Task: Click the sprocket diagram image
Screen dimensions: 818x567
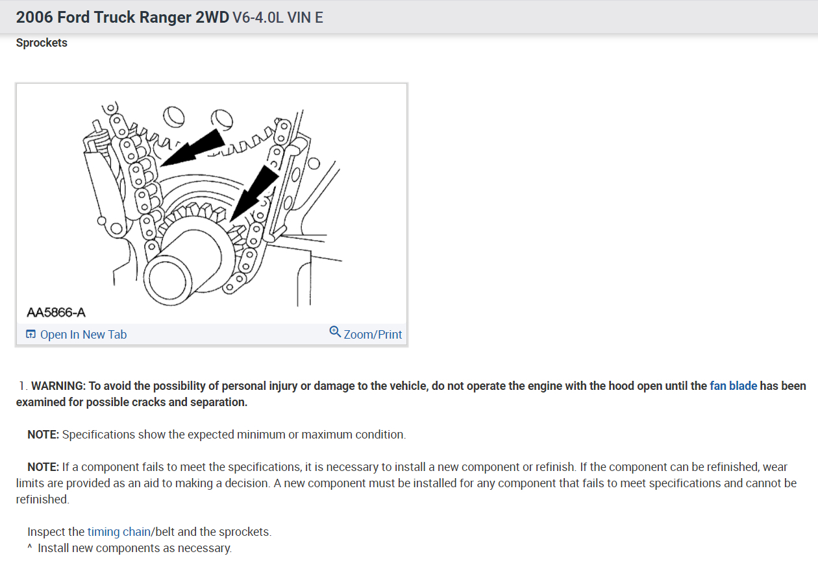Action: pyautogui.click(x=212, y=204)
